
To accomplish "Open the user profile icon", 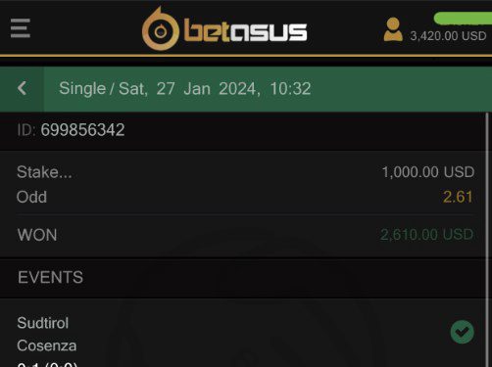I will (x=393, y=29).
